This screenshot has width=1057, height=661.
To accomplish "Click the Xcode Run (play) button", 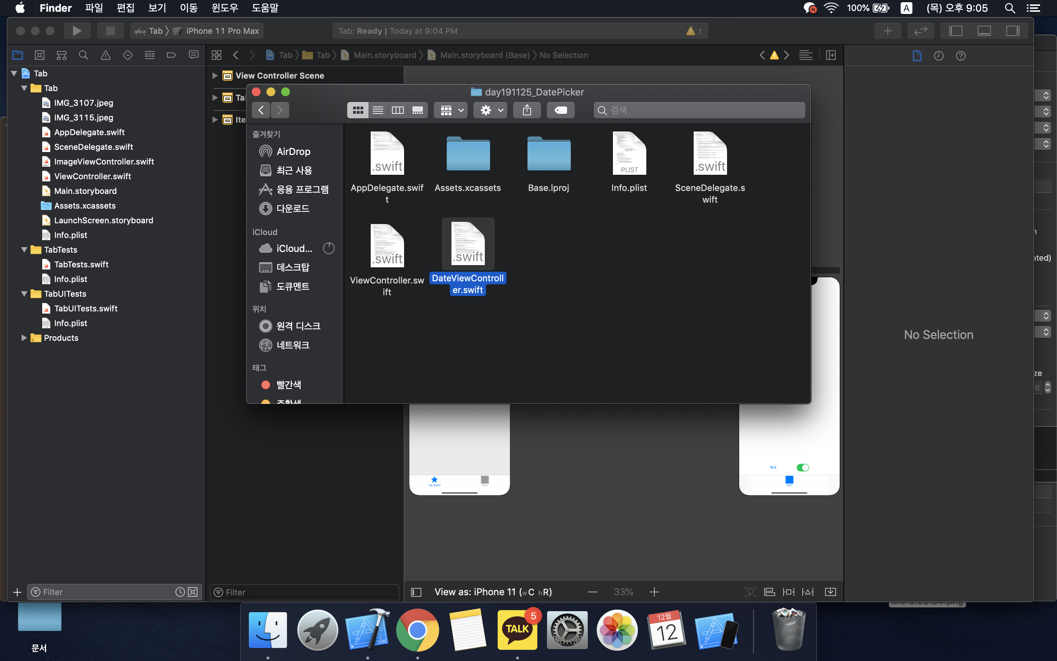I will (x=77, y=30).
